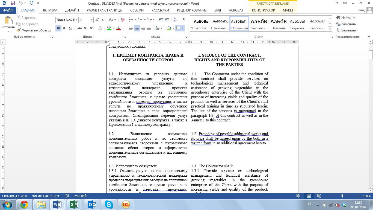Toggle bold (Ж) formatting
The width and height of the screenshot is (373, 210).
(x=58, y=28)
